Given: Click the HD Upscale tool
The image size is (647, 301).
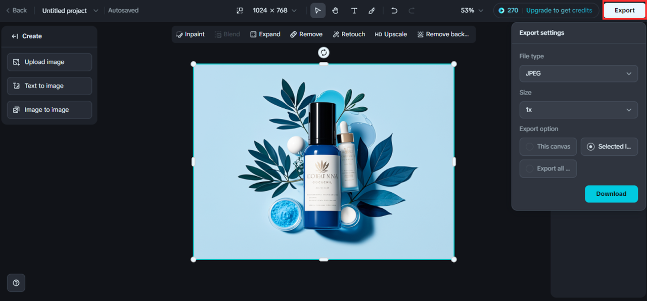Looking at the screenshot, I should tap(391, 34).
